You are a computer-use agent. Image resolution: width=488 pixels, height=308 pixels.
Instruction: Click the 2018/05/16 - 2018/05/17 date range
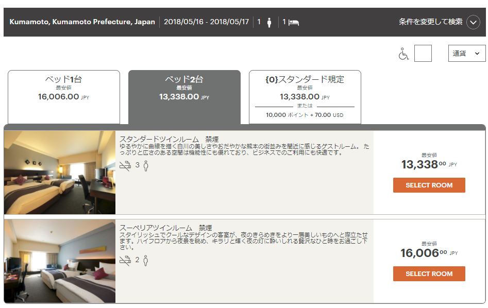[207, 22]
